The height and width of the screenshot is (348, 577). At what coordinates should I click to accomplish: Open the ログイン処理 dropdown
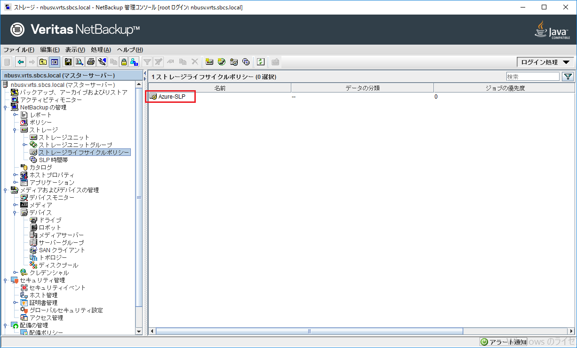tap(545, 62)
